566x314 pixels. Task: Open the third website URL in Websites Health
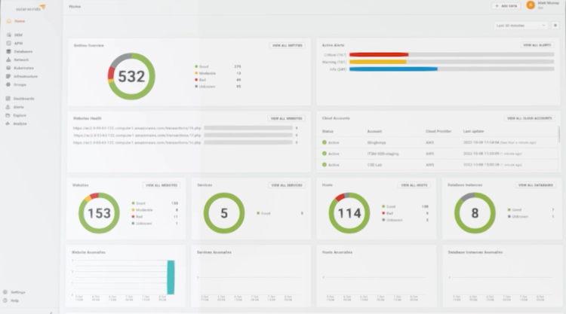137,142
